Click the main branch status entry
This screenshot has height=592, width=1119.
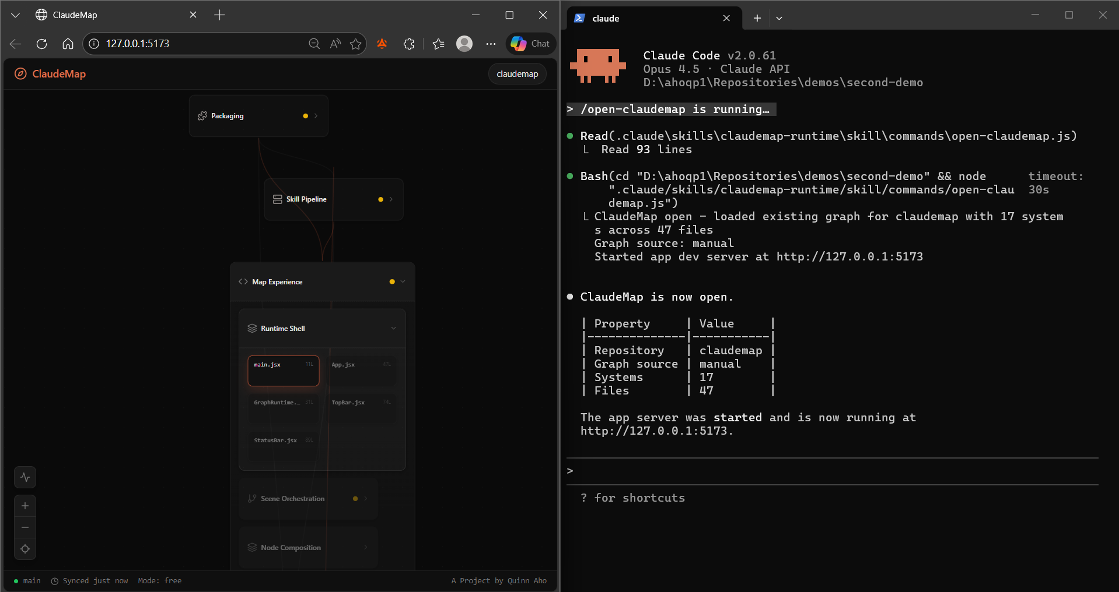(x=27, y=581)
